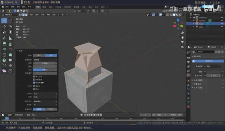The height and width of the screenshot is (131, 225).
Task: Open the Edit (编辑) top menu
Action: pos(13,7)
